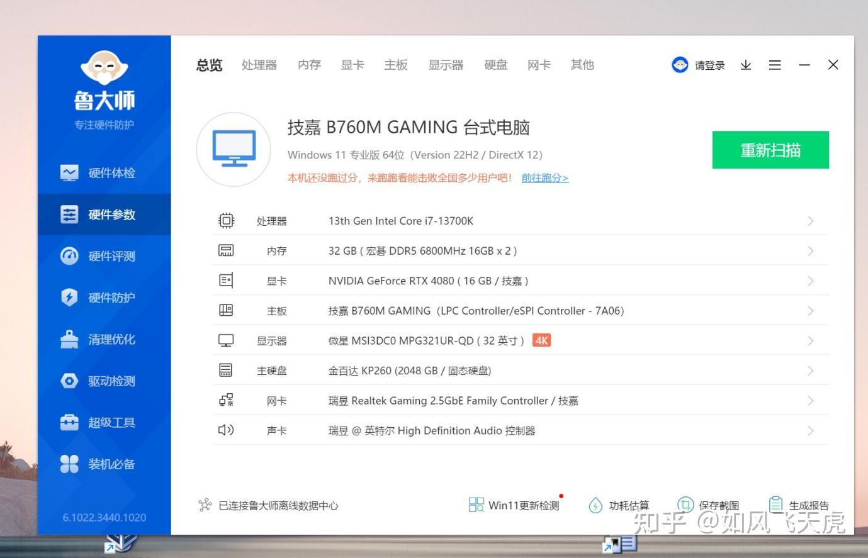The height and width of the screenshot is (558, 868).
Task: Switch to the 总览 tab
Action: click(210, 65)
